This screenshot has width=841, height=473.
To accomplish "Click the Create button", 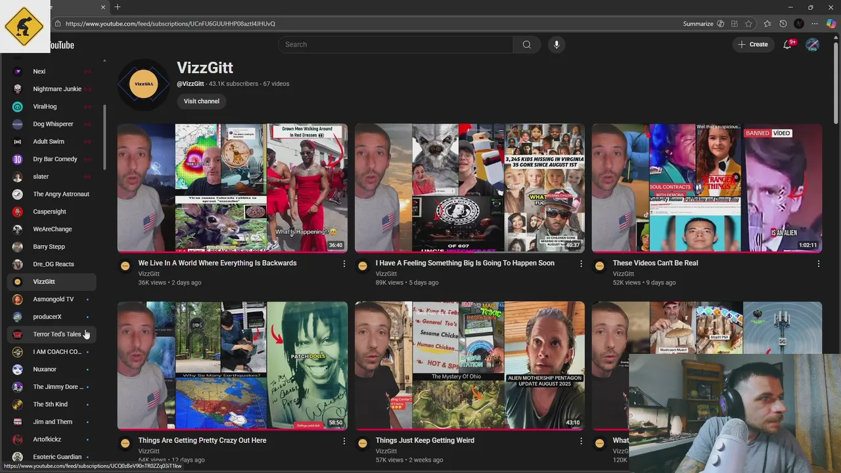I will pyautogui.click(x=753, y=45).
